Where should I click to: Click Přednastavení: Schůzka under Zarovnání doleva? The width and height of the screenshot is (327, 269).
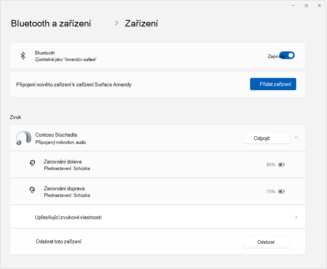point(67,168)
